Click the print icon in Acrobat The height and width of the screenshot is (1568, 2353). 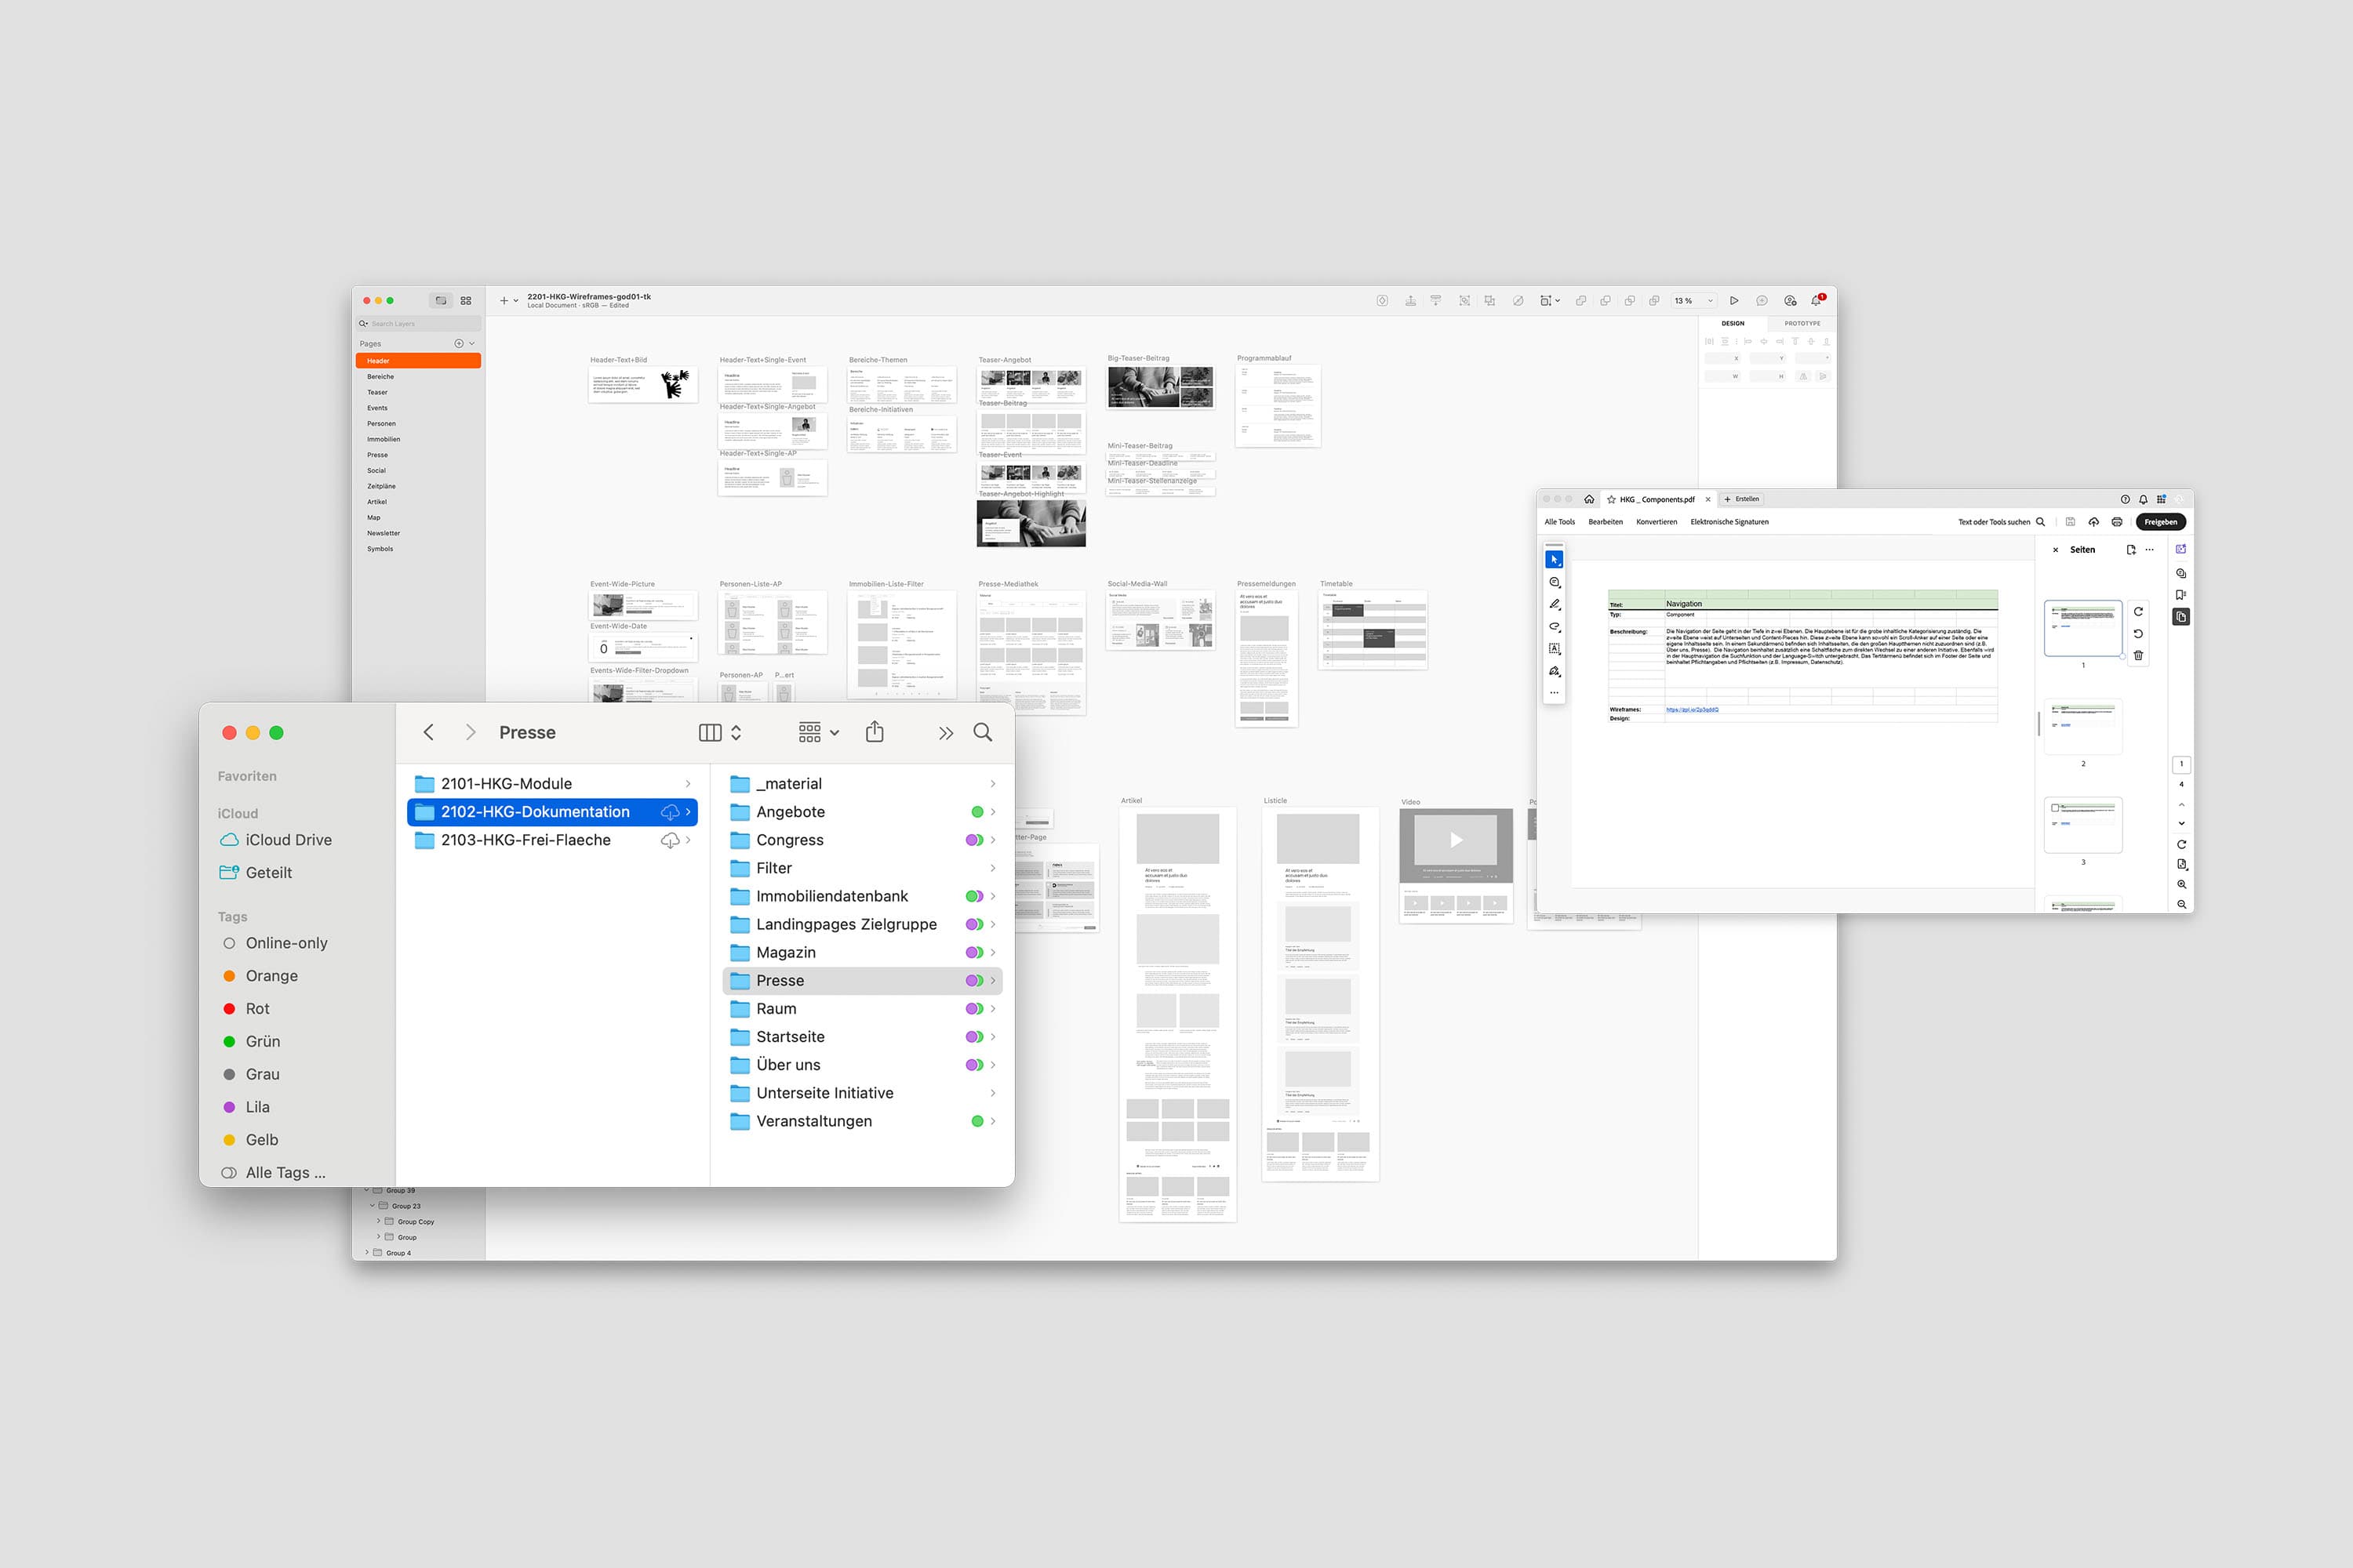pos(2117,522)
